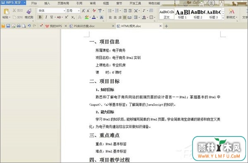Click the paragraph shading paint bucket
The width and height of the screenshot is (248, 163).
click(144, 17)
